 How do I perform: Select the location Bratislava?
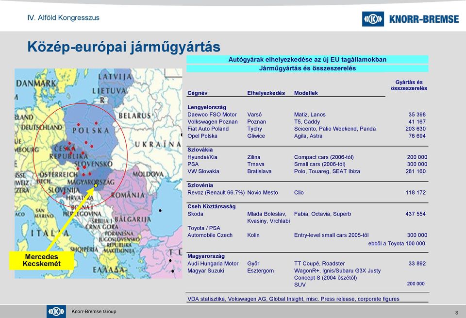tap(259, 171)
